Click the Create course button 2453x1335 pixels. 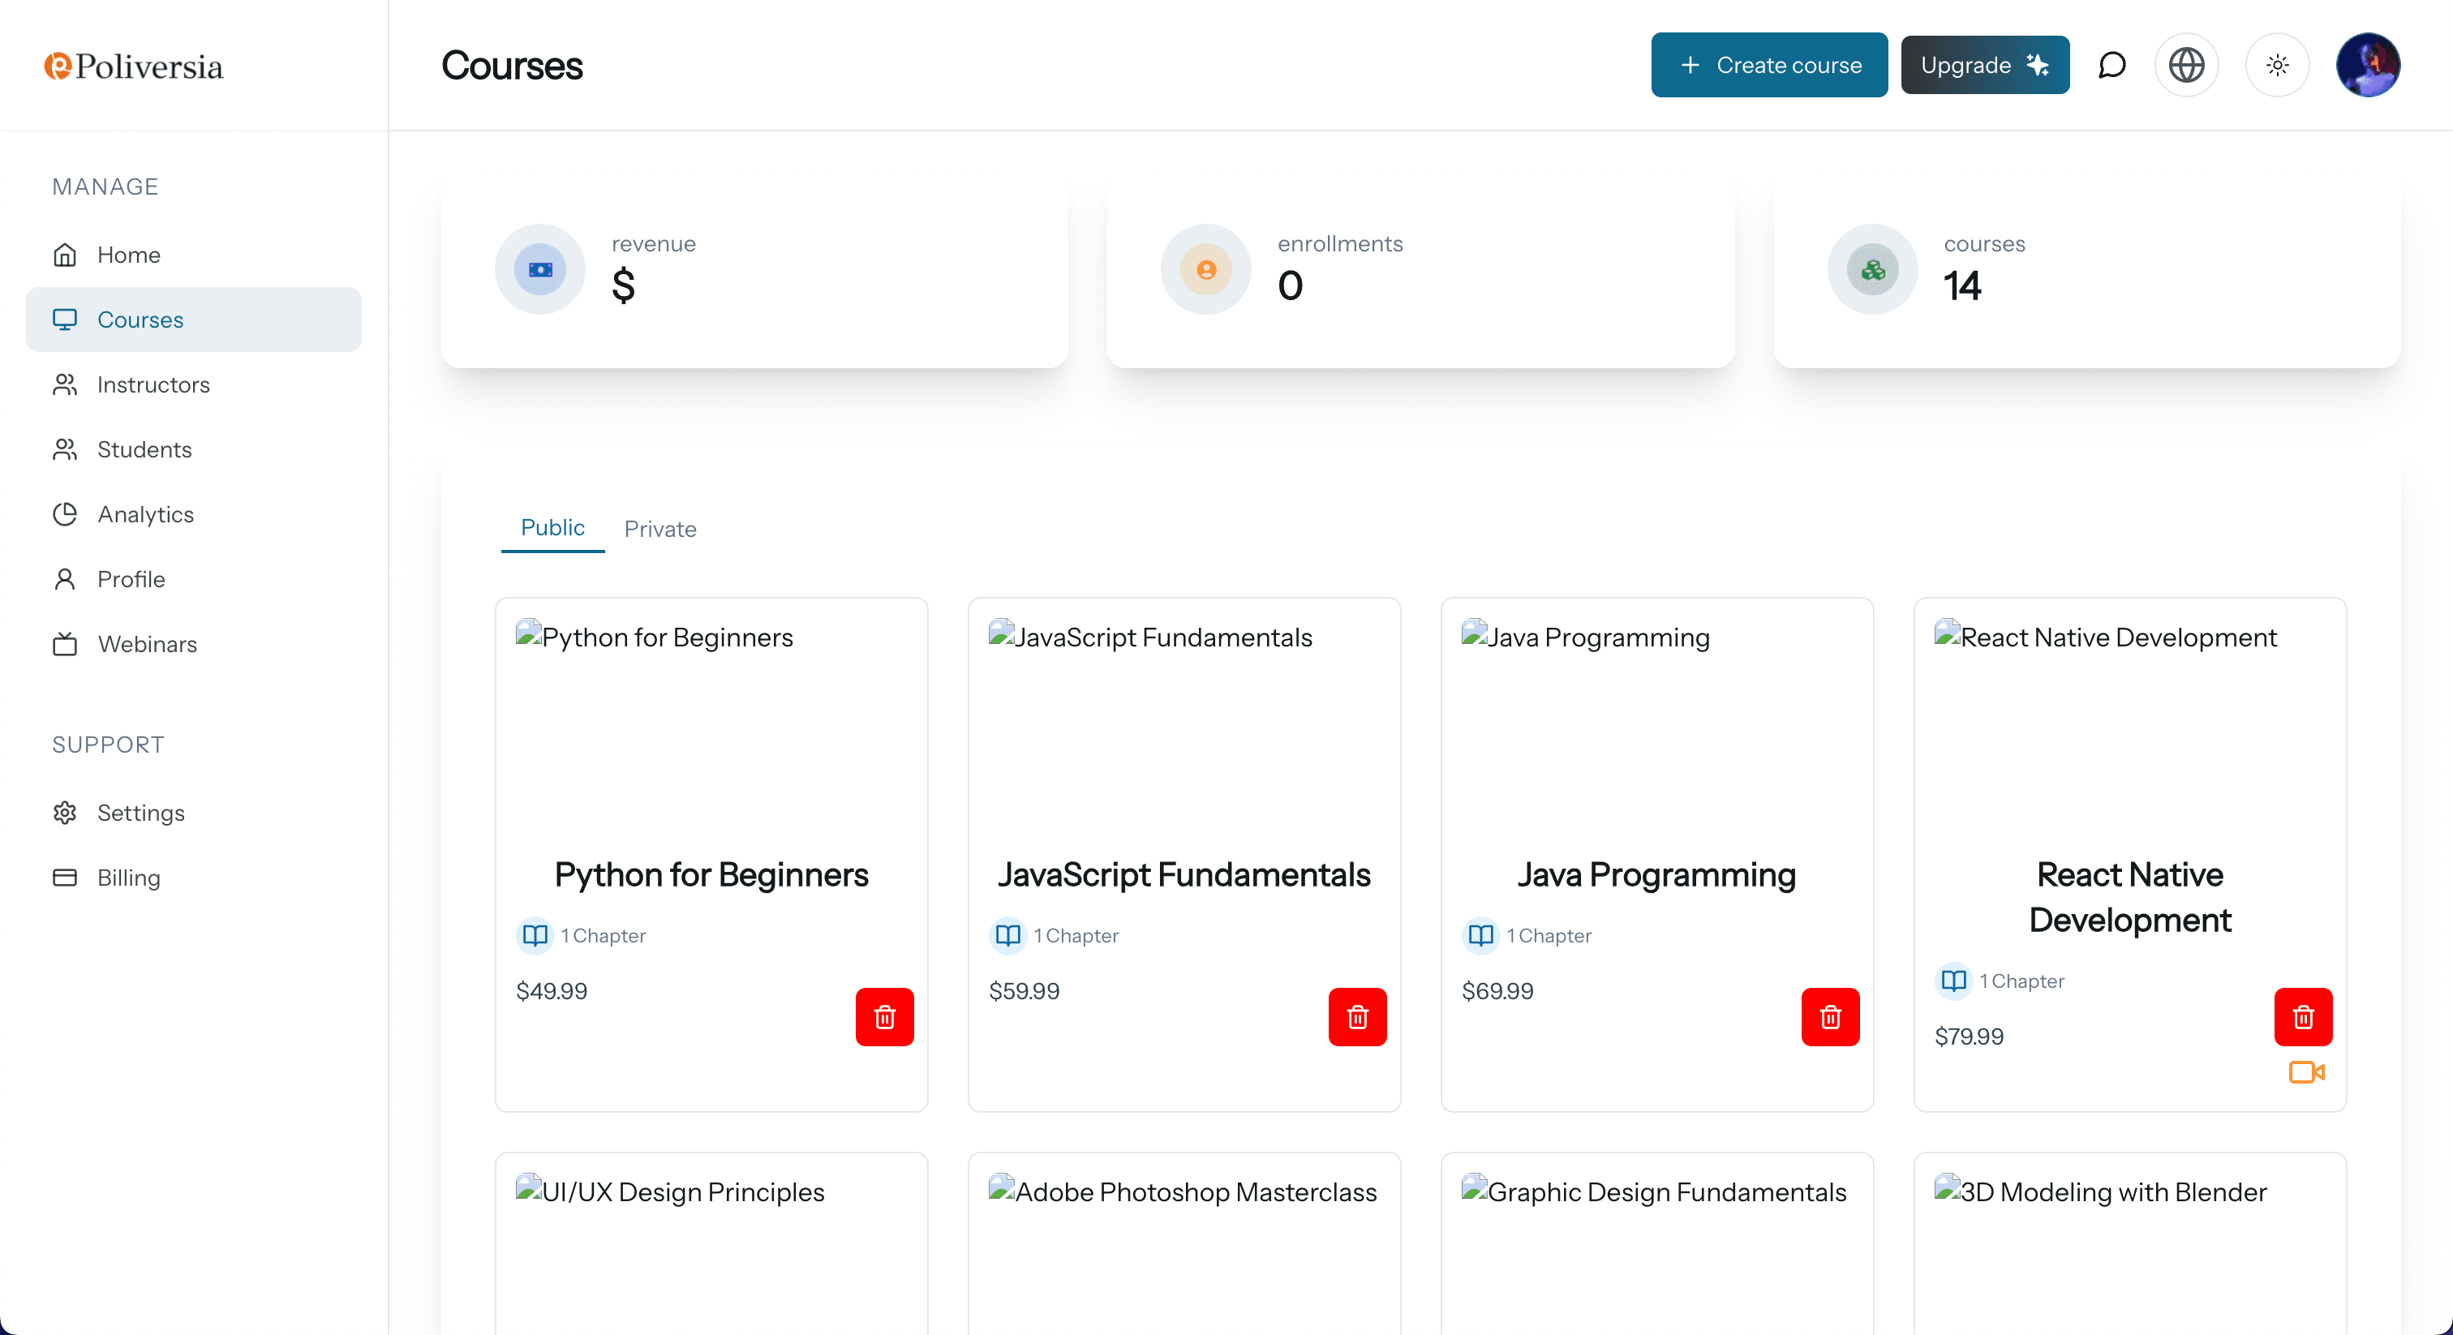pyautogui.click(x=1768, y=65)
